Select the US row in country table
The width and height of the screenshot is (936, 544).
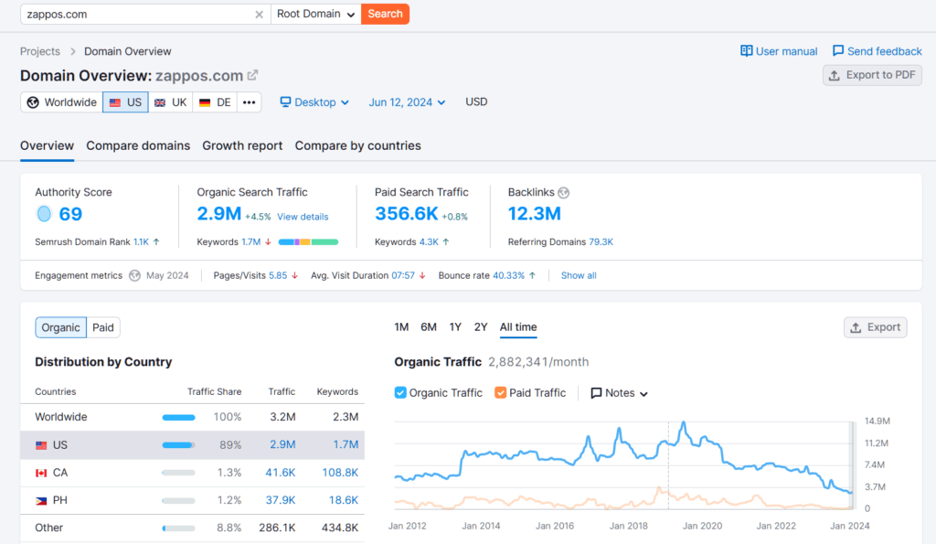click(x=192, y=445)
